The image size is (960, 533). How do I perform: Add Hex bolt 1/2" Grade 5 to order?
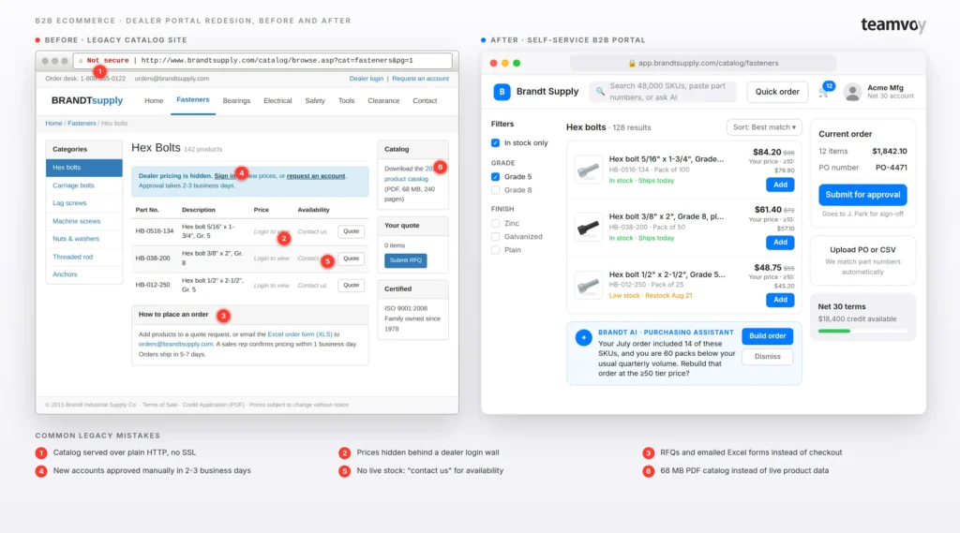[780, 300]
